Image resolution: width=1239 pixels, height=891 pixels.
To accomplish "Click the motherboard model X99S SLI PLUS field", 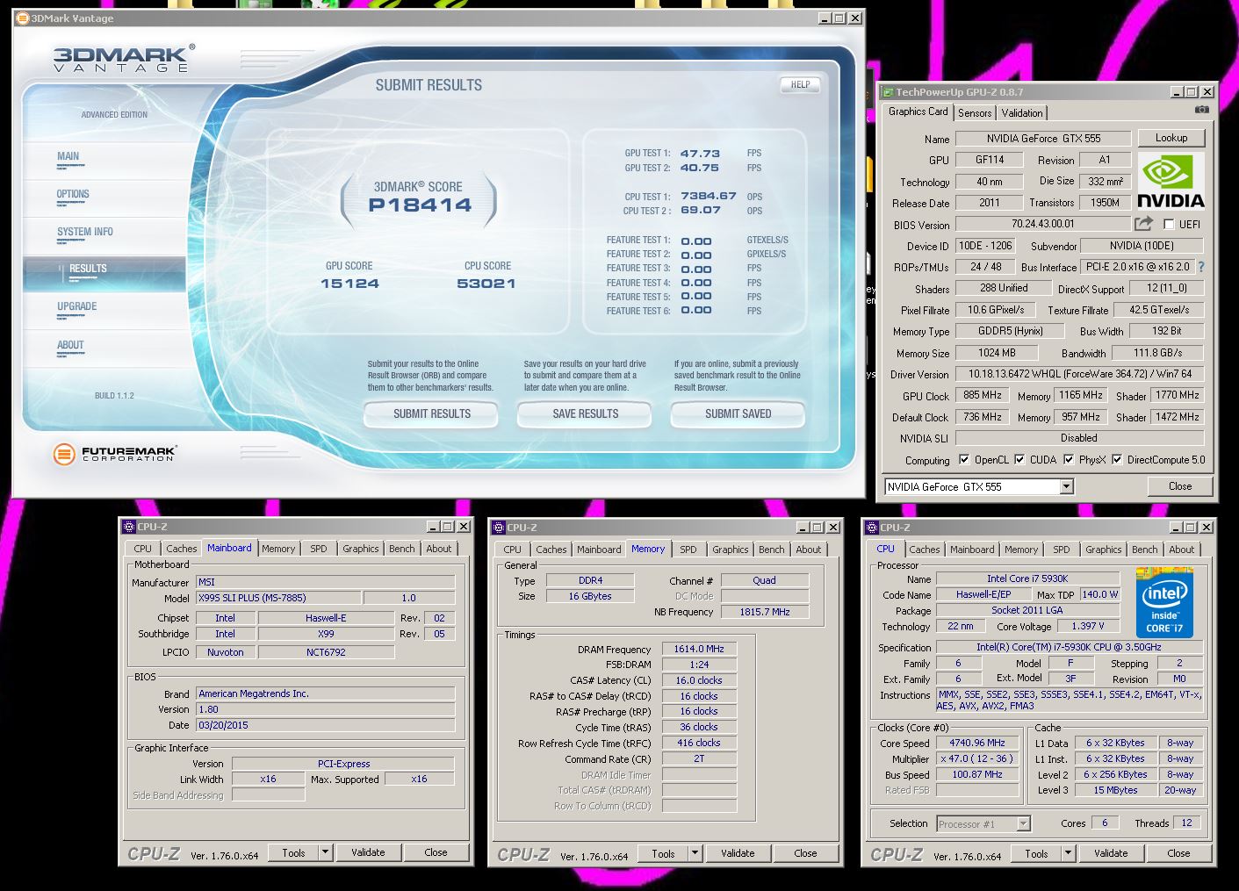I will [x=277, y=598].
